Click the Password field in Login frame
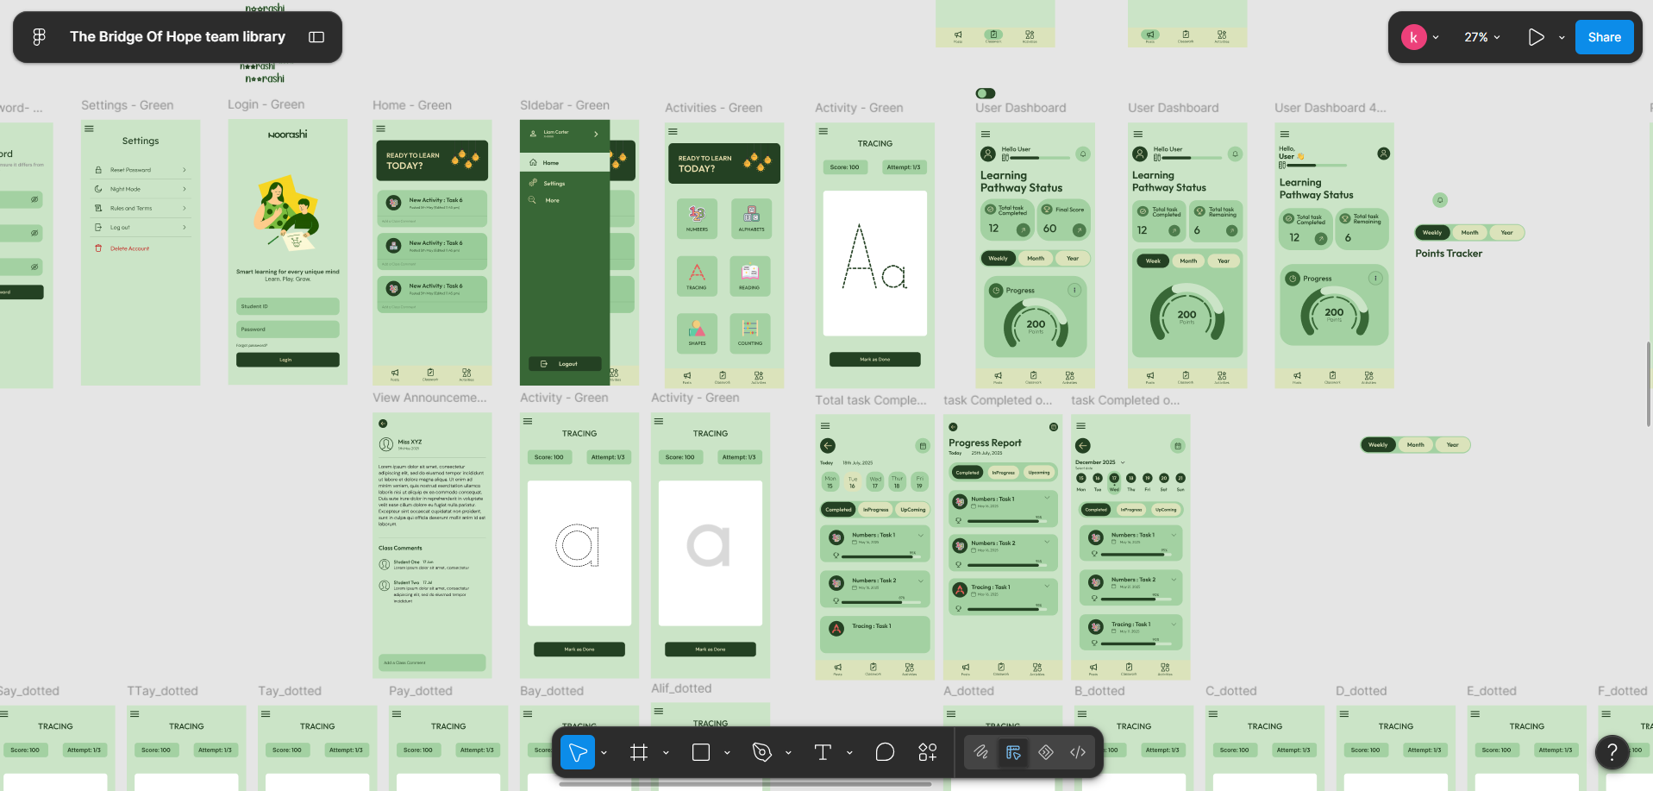The height and width of the screenshot is (791, 1653). [x=287, y=329]
